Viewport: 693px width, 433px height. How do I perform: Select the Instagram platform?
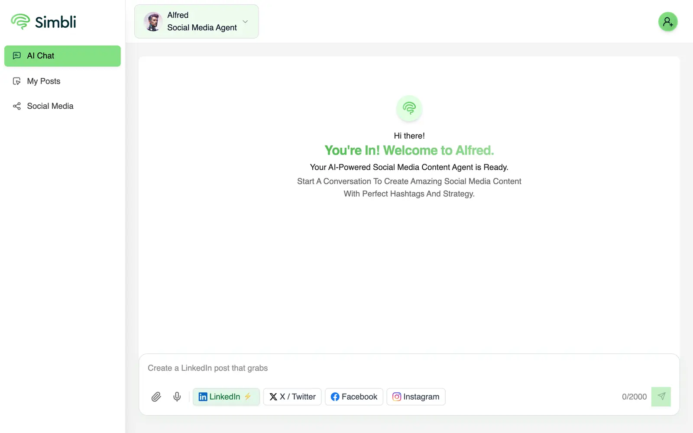416,397
